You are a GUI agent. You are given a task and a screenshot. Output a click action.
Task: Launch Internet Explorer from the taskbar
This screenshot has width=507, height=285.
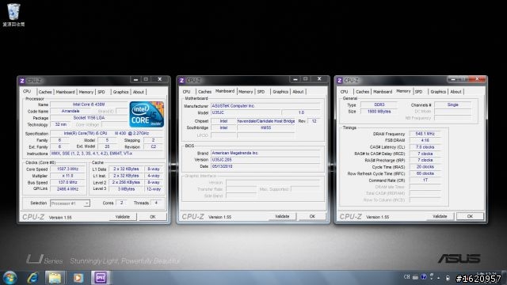click(32, 278)
